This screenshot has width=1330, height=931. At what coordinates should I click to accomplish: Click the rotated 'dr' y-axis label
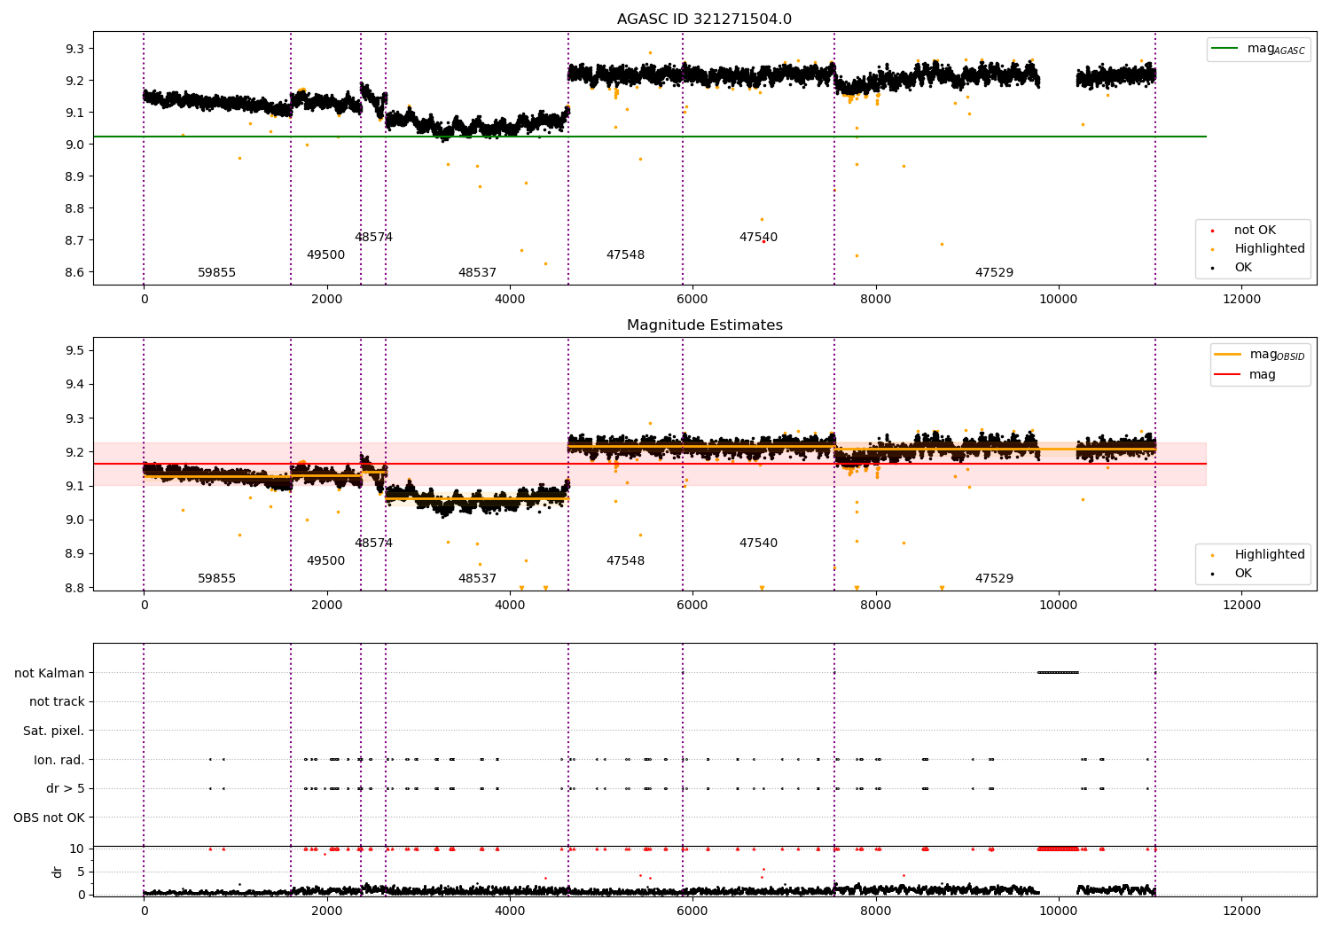pyautogui.click(x=58, y=872)
